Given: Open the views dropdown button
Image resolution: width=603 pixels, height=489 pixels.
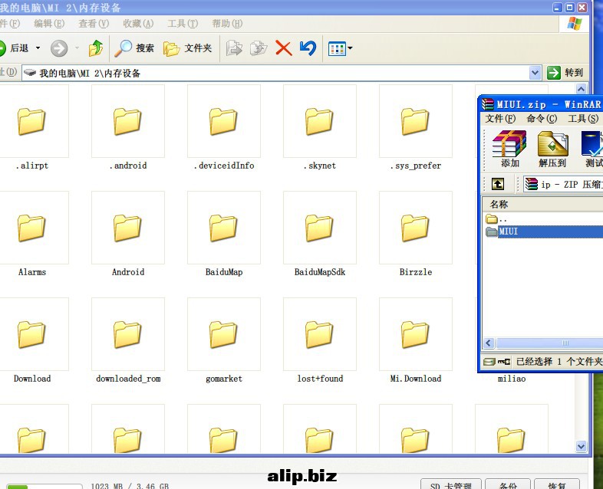Looking at the screenshot, I should point(340,48).
